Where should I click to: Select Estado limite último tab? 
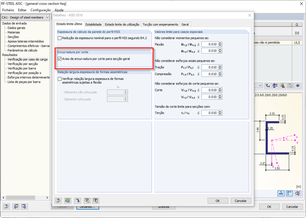(69, 24)
